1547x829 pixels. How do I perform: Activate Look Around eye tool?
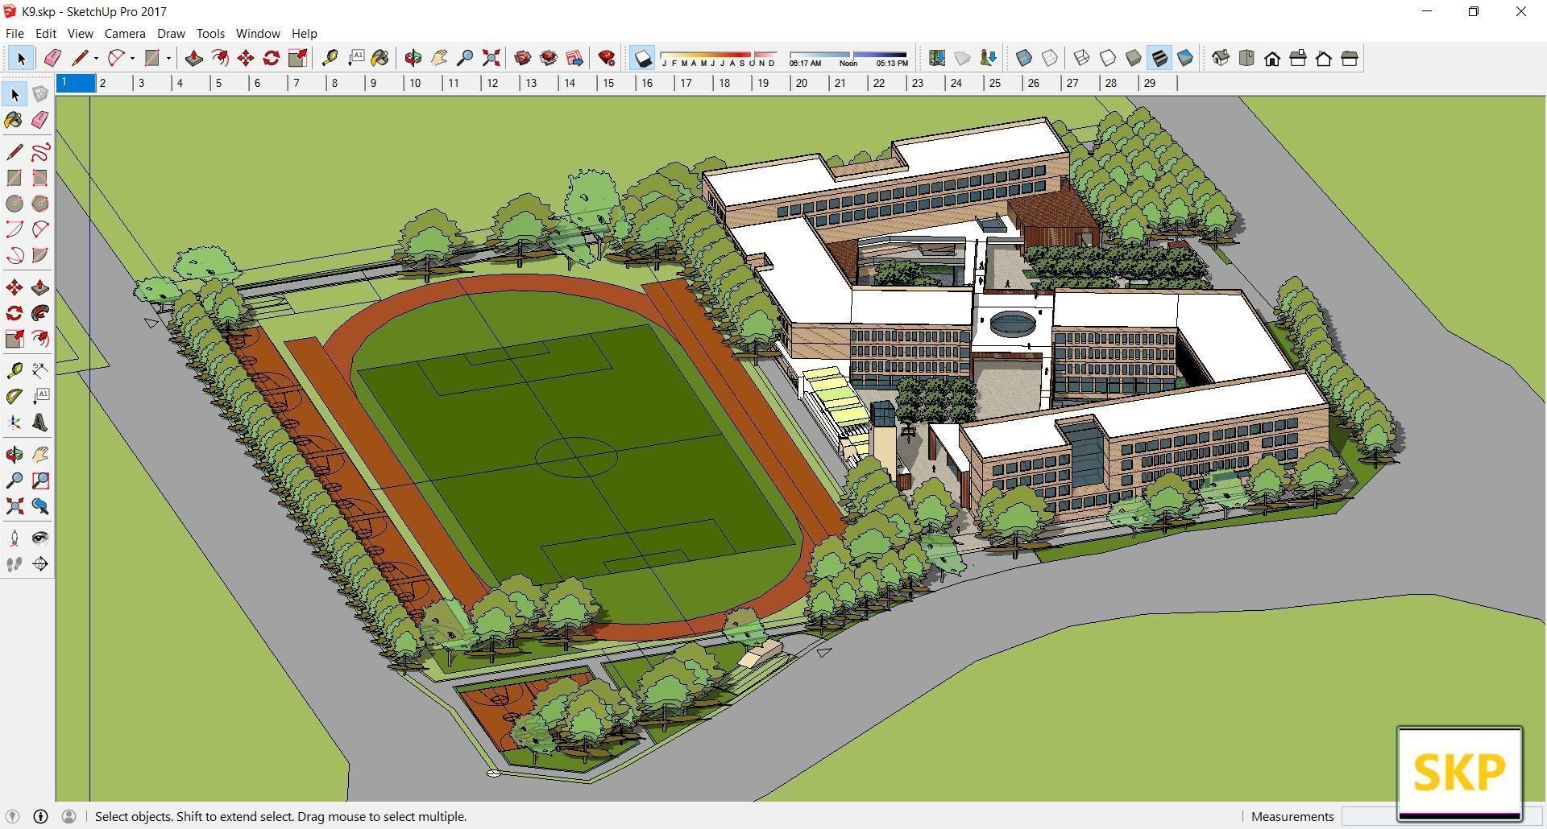click(40, 538)
